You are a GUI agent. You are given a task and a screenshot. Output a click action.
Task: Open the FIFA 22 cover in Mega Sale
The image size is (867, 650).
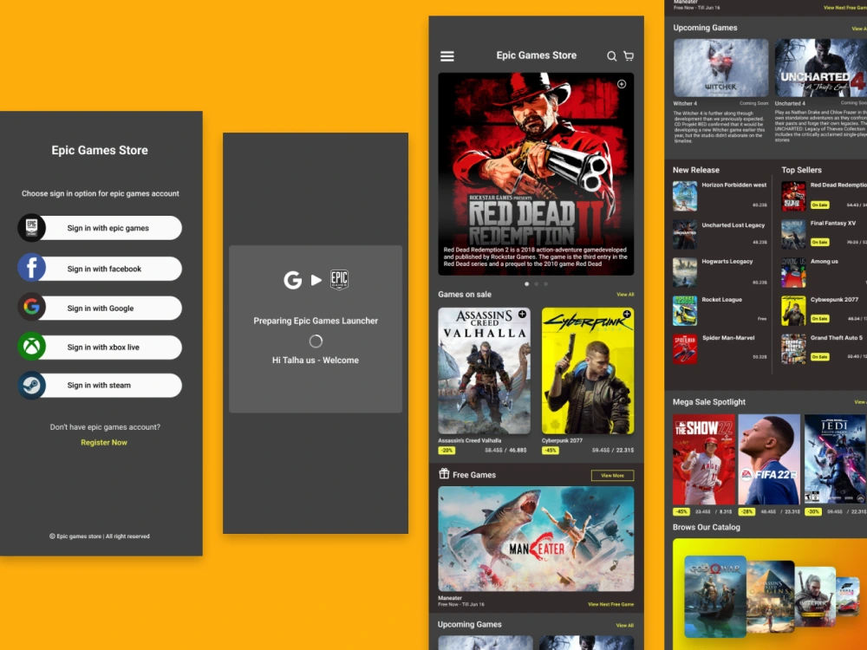click(769, 459)
